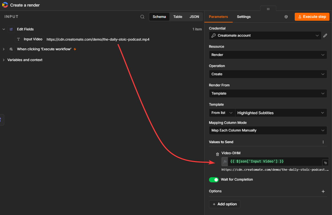Viewport: 332px width, 215px height.
Task: Open the Parameters tab
Action: pyautogui.click(x=218, y=17)
